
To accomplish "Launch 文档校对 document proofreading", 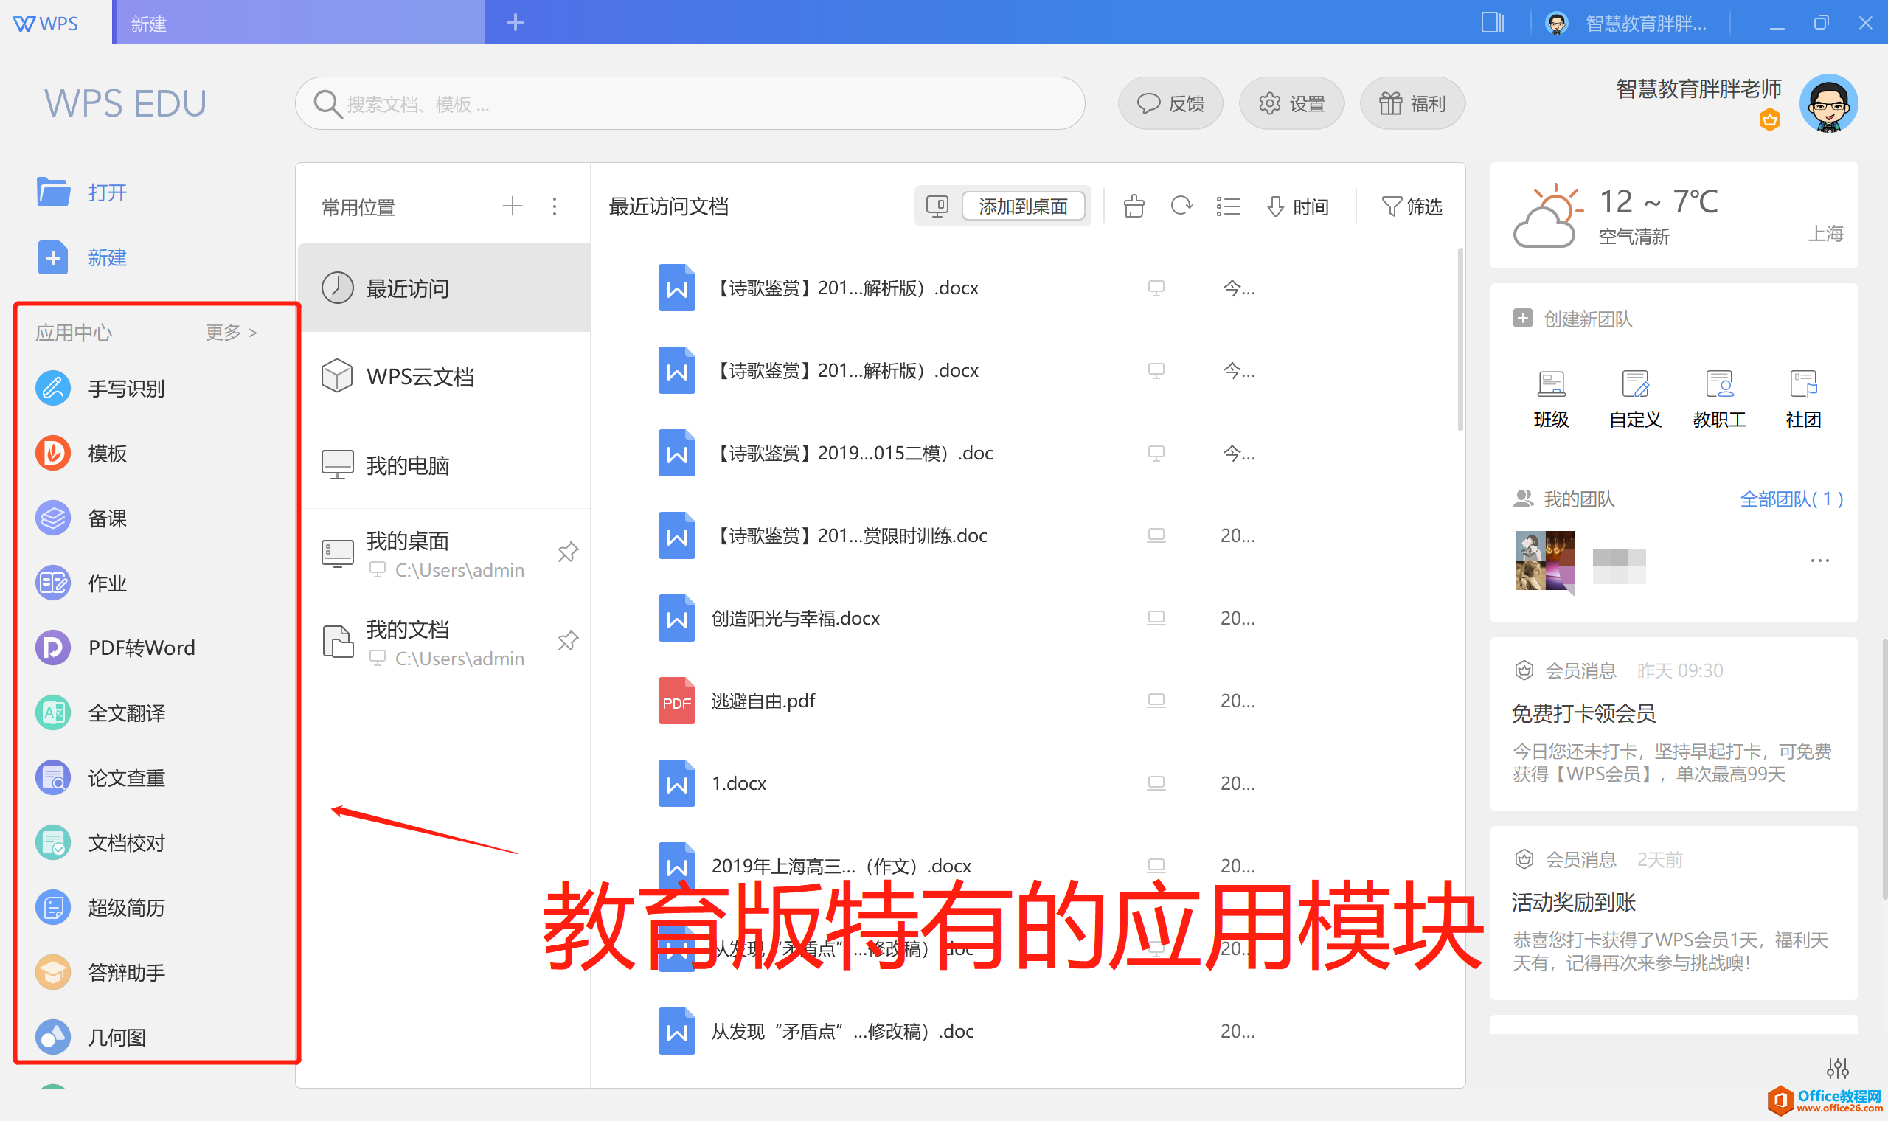I will click(100, 842).
